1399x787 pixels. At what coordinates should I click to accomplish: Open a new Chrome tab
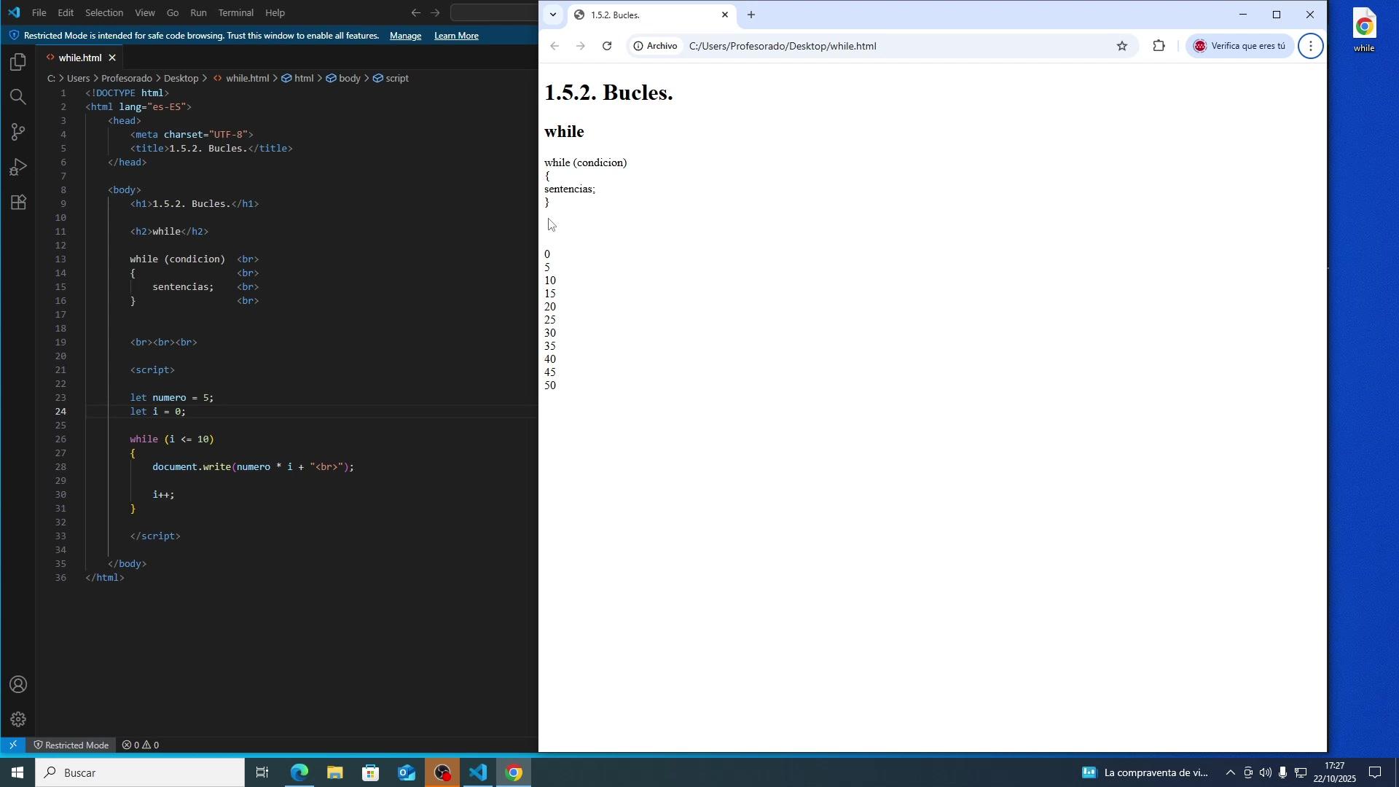[x=751, y=15]
